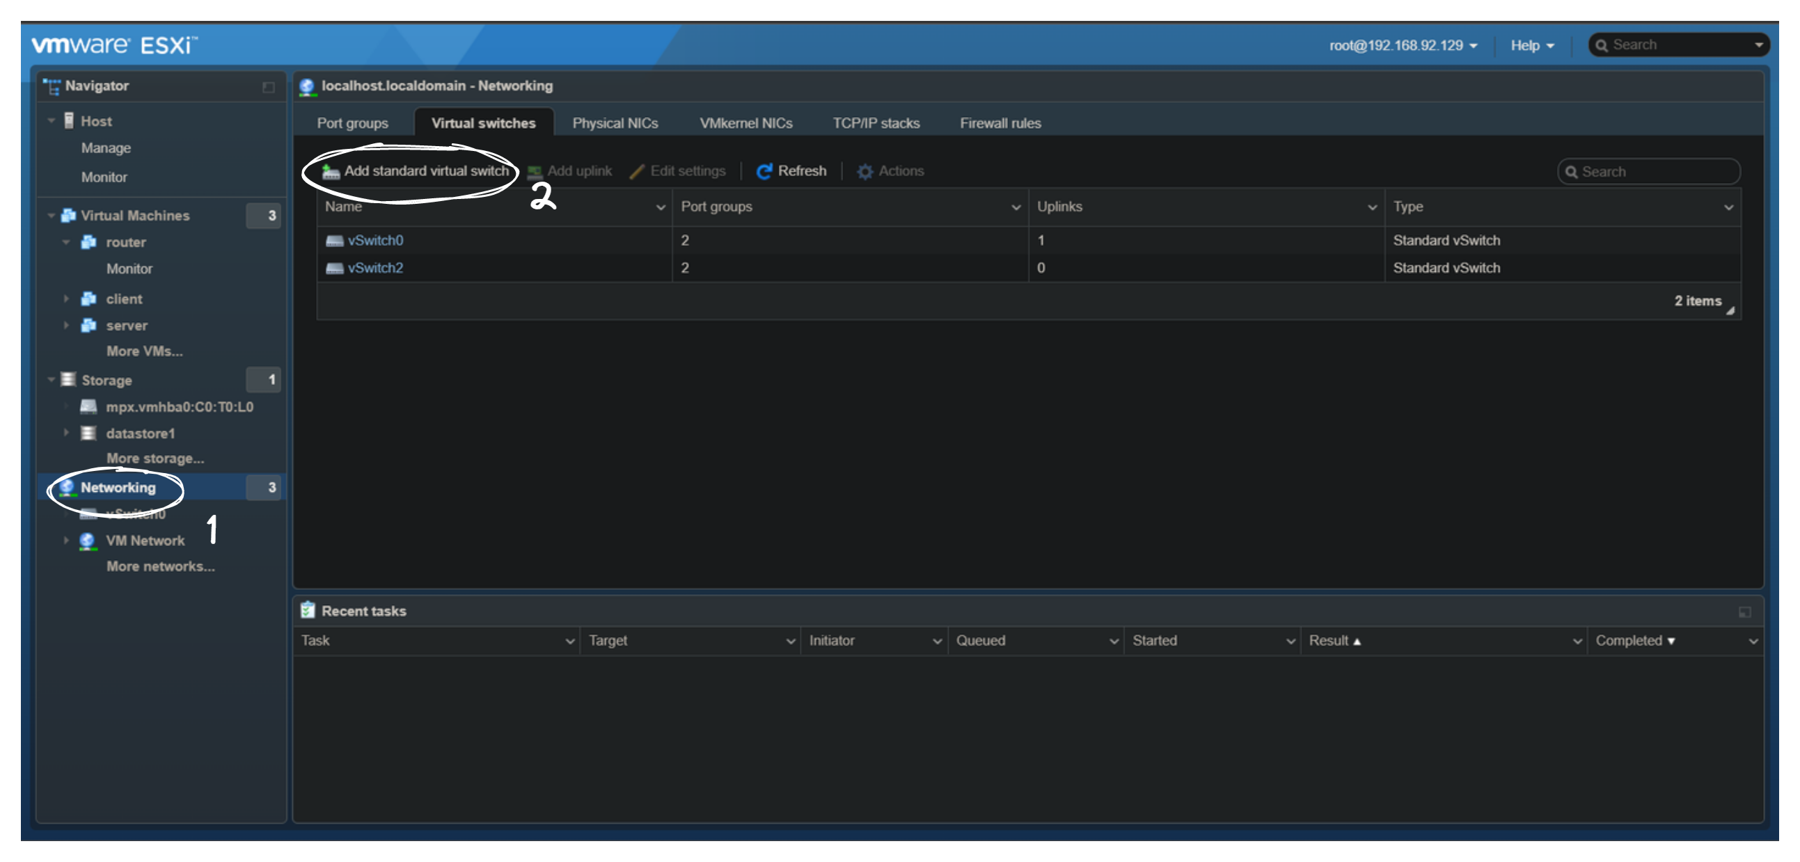Open the vSwitch0 link
Viewport: 1800px width, 862px height.
(376, 241)
